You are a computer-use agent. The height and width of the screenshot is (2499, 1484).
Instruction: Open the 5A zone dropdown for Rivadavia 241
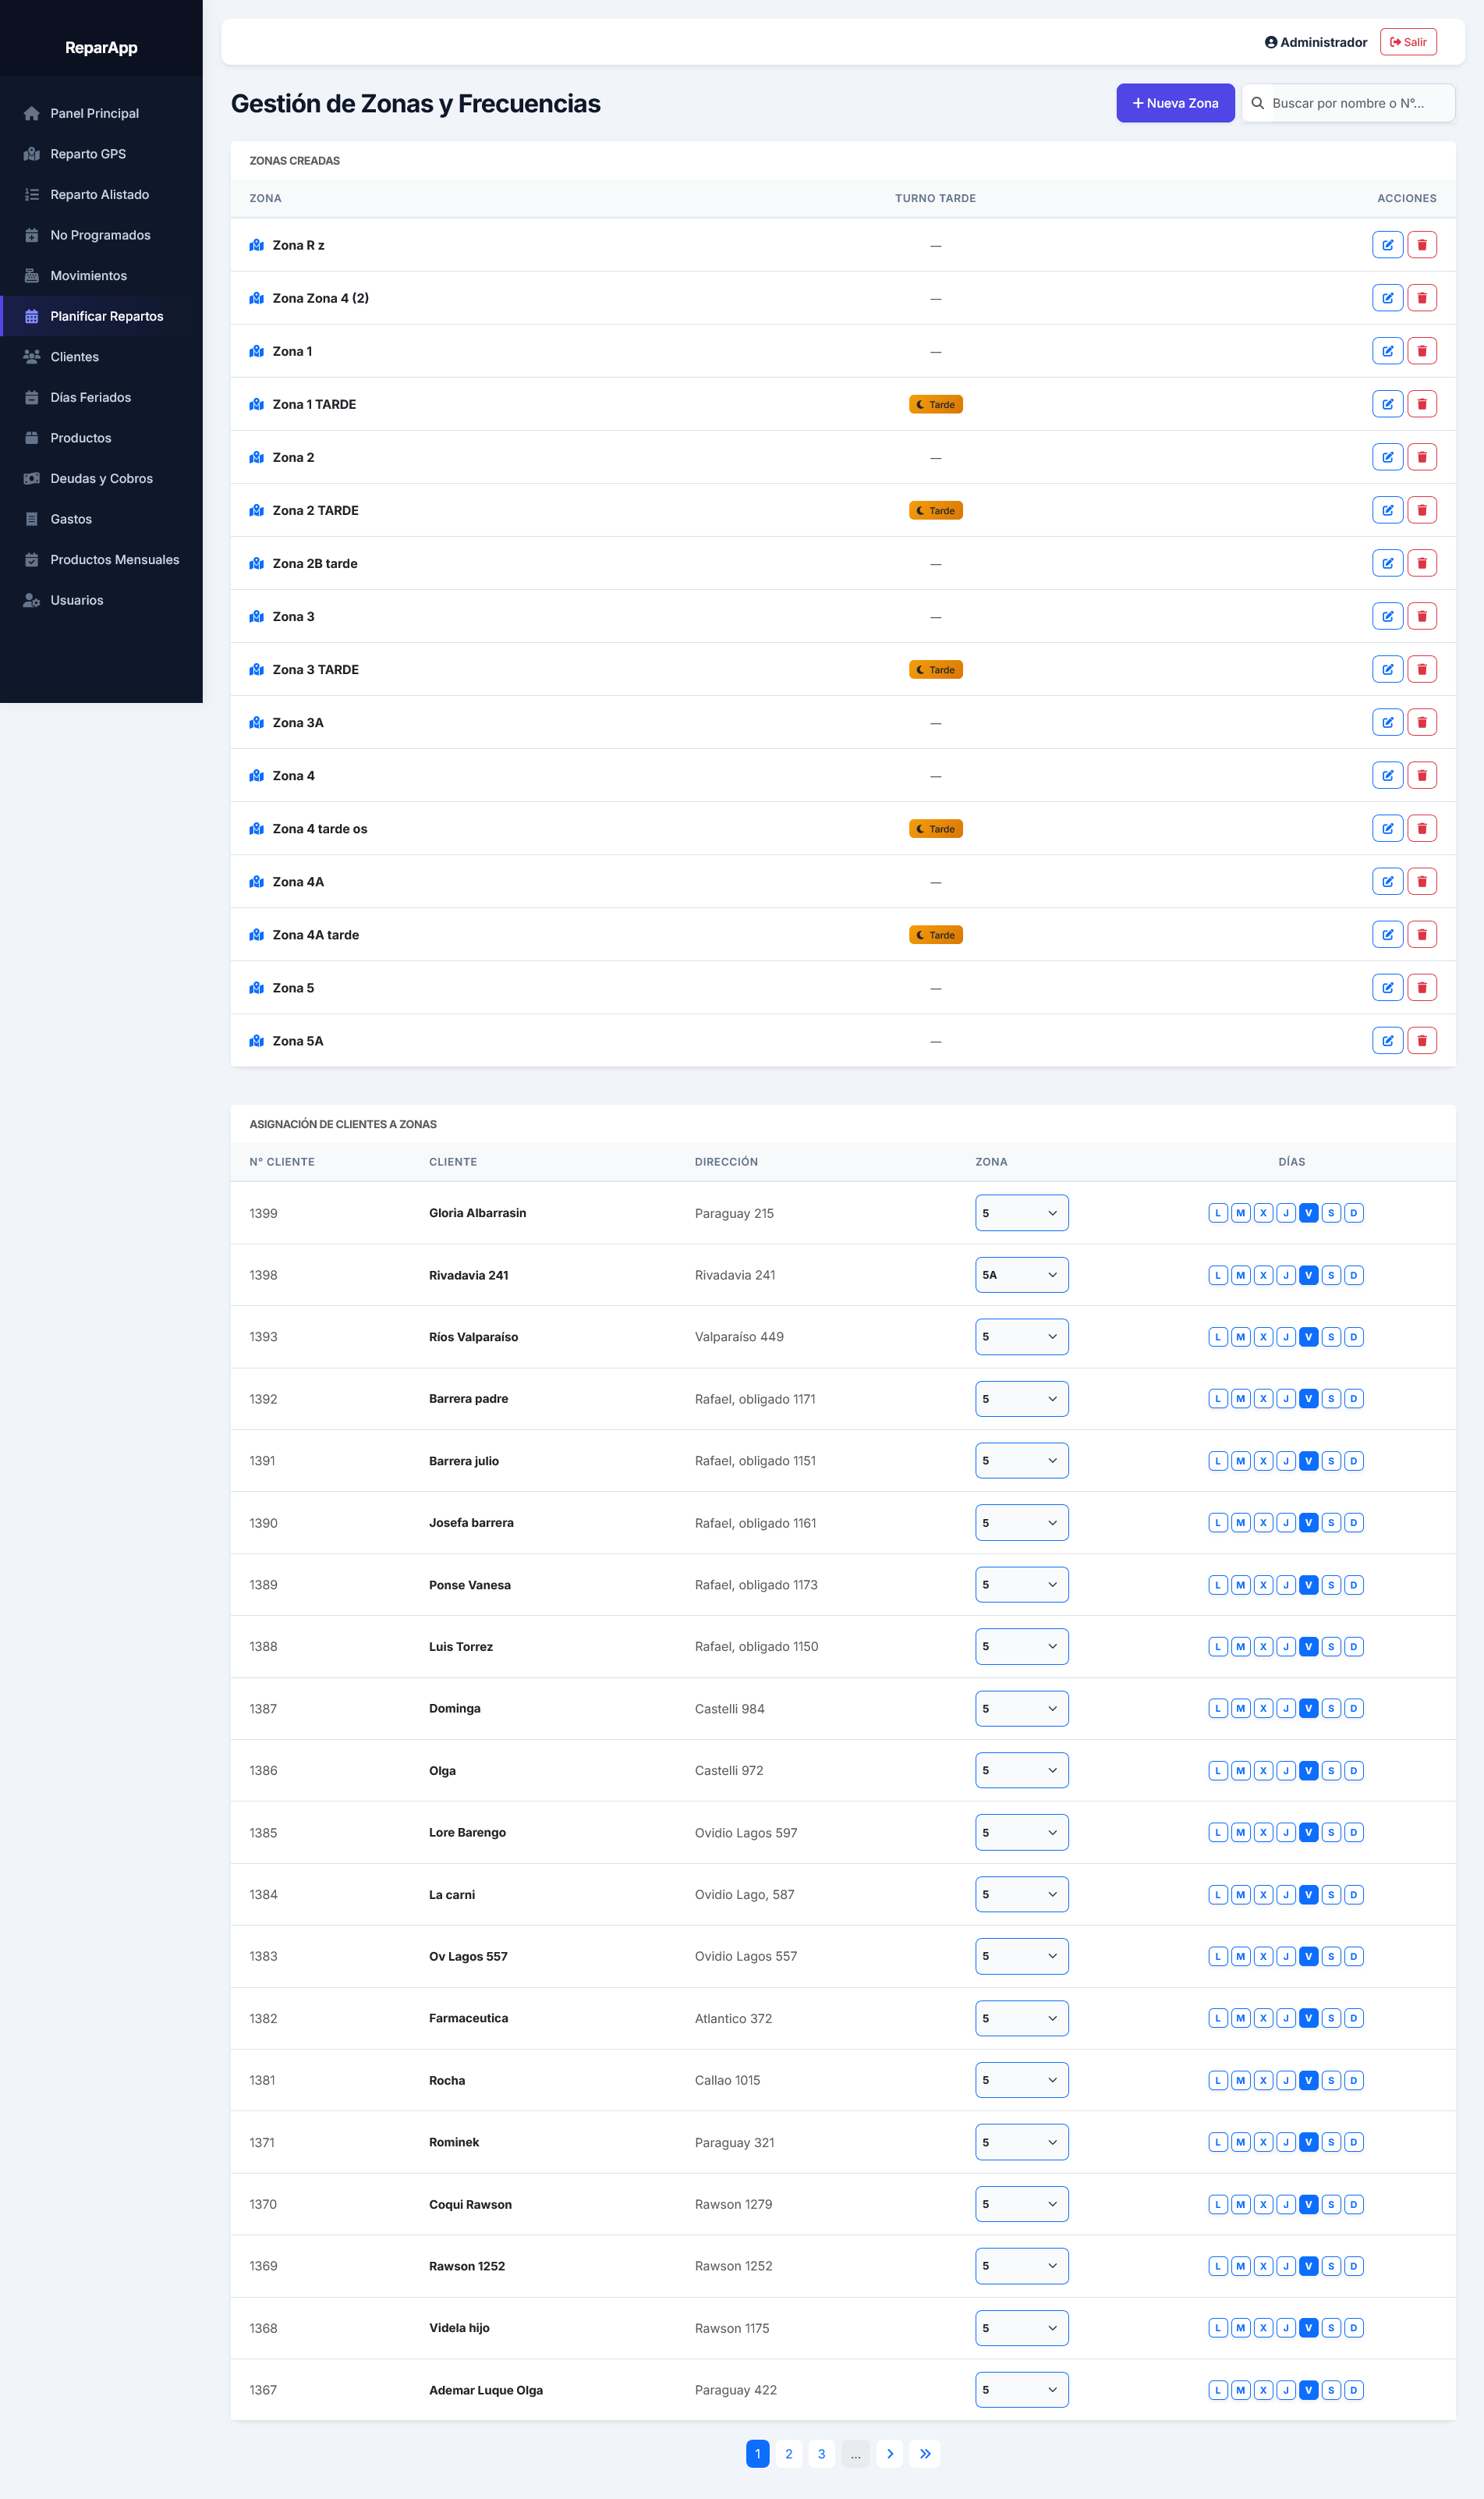[1021, 1275]
